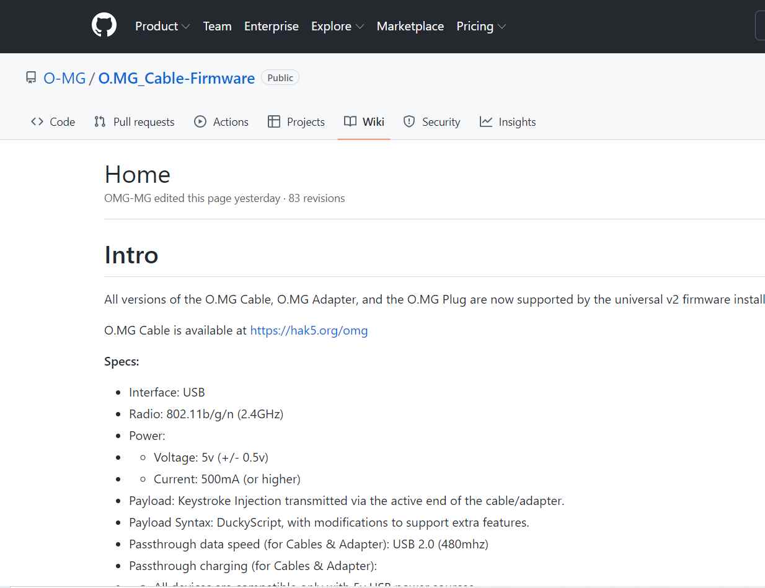Click the search box at header's right edge
The width and height of the screenshot is (765, 588).
[x=760, y=27]
